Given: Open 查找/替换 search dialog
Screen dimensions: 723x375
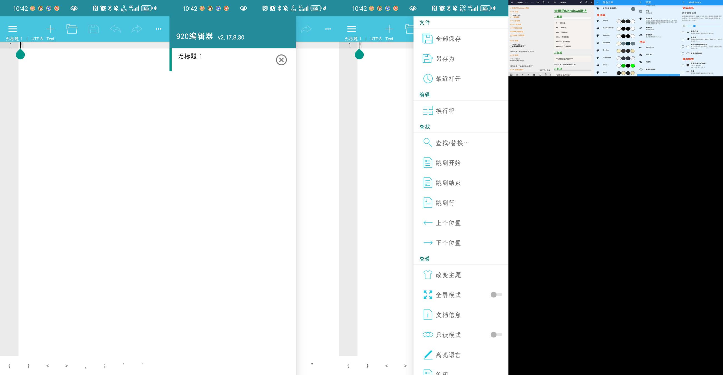Looking at the screenshot, I should click(x=461, y=143).
